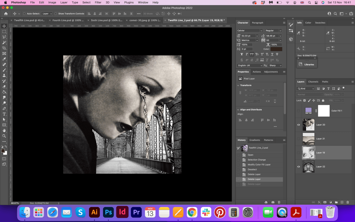
Task: Open the Filter menu
Action: [x=98, y=2]
